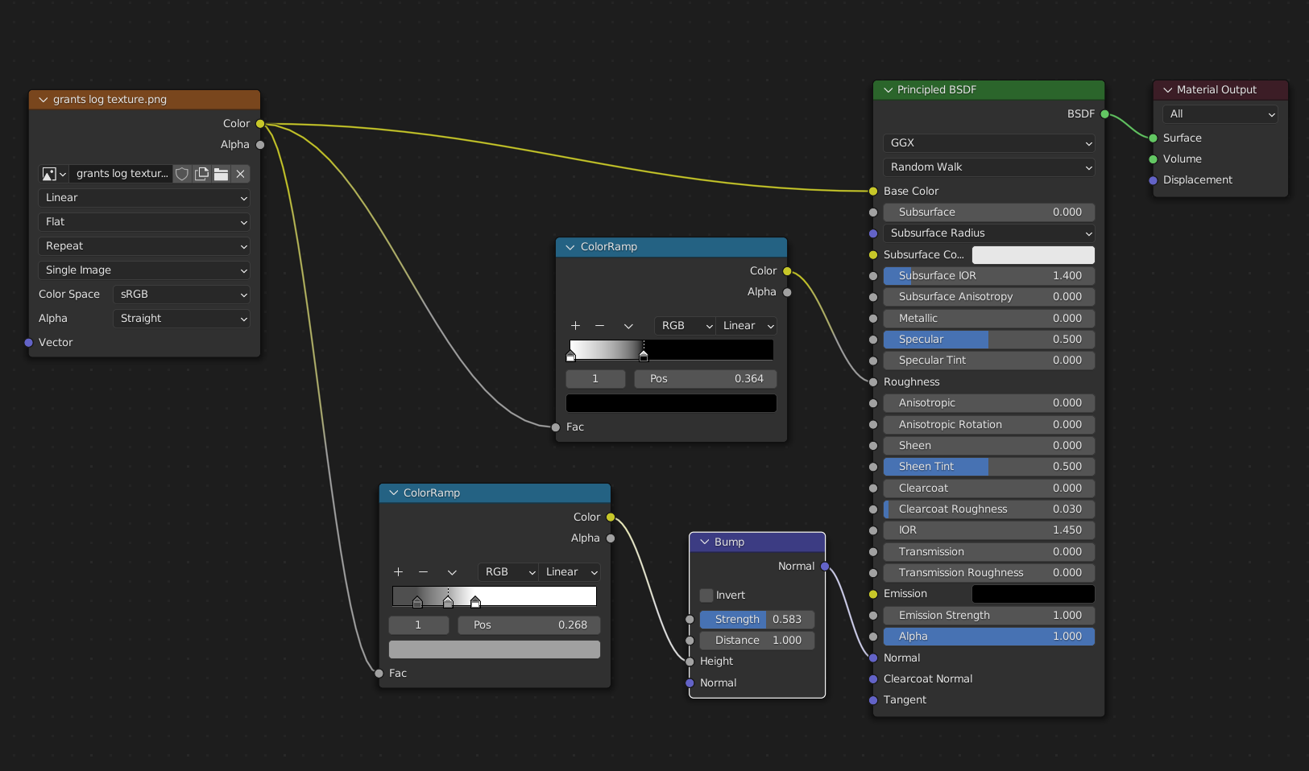The height and width of the screenshot is (771, 1309).
Task: Click the new image duplicate icon
Action: pos(201,174)
